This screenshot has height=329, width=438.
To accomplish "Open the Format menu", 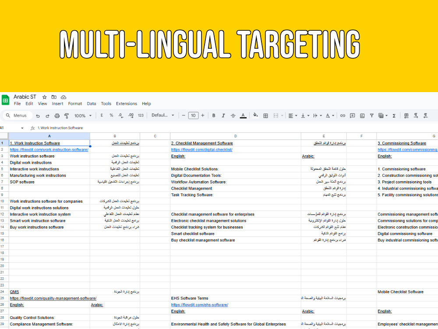I will [75, 104].
